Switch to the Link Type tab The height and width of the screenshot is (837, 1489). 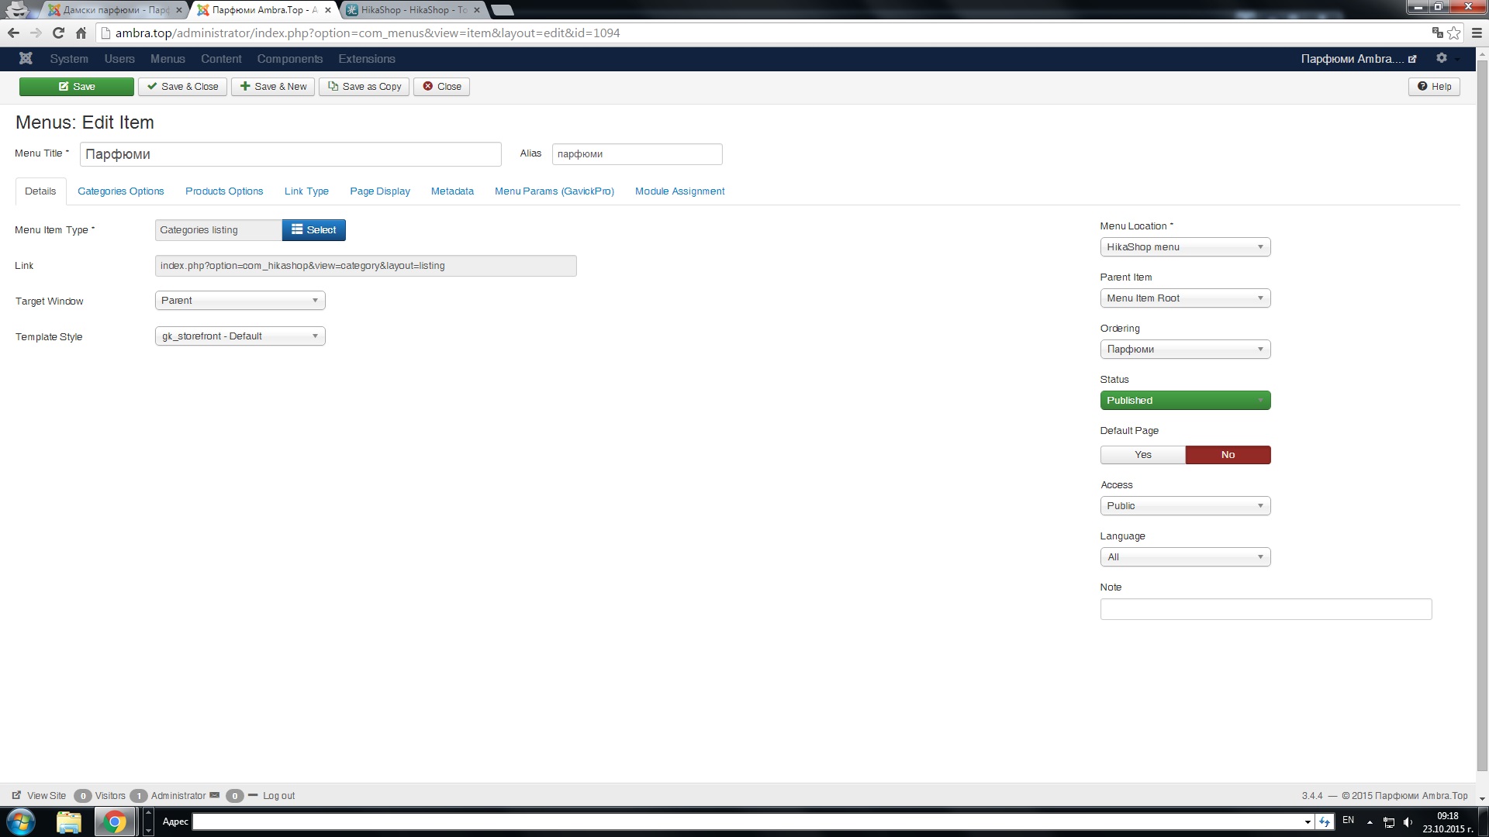(x=306, y=191)
